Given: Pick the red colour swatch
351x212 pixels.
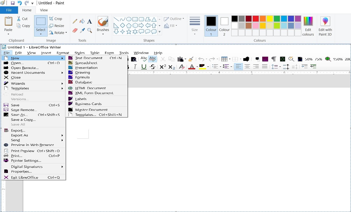Looking at the screenshot, I should click(256, 19).
